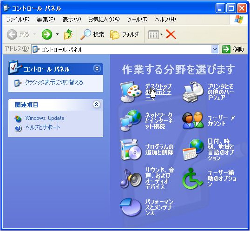Open the 編集(E) menu

(x=46, y=20)
